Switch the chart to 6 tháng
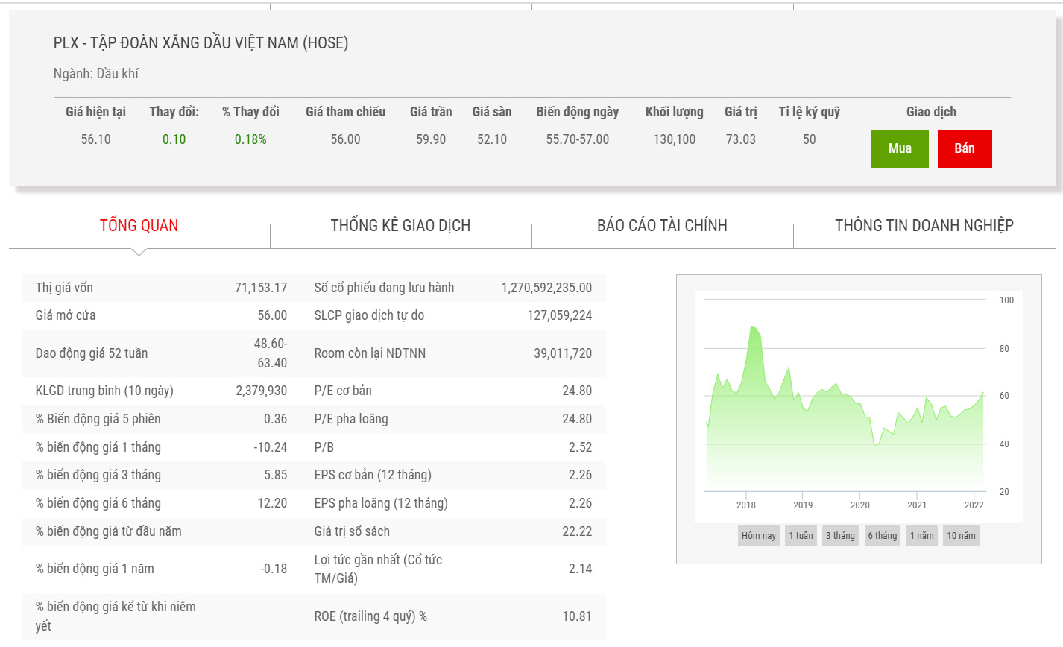1063x647 pixels. pyautogui.click(x=882, y=535)
